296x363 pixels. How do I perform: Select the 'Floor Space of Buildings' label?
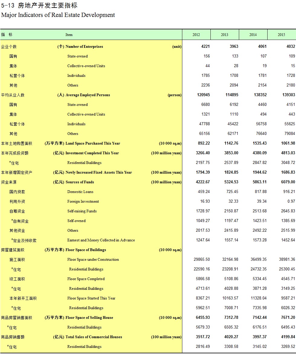86,250
